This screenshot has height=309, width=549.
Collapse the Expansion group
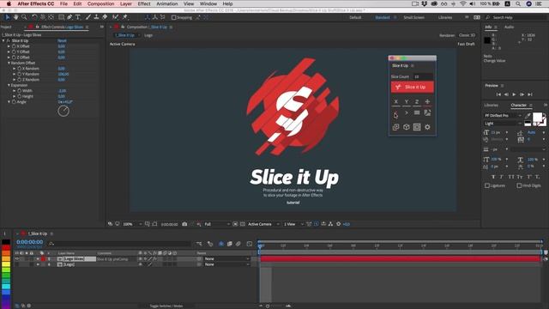[x=9, y=85]
